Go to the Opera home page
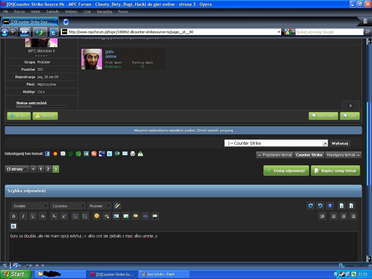This screenshot has height=279, width=372. pos(53,32)
